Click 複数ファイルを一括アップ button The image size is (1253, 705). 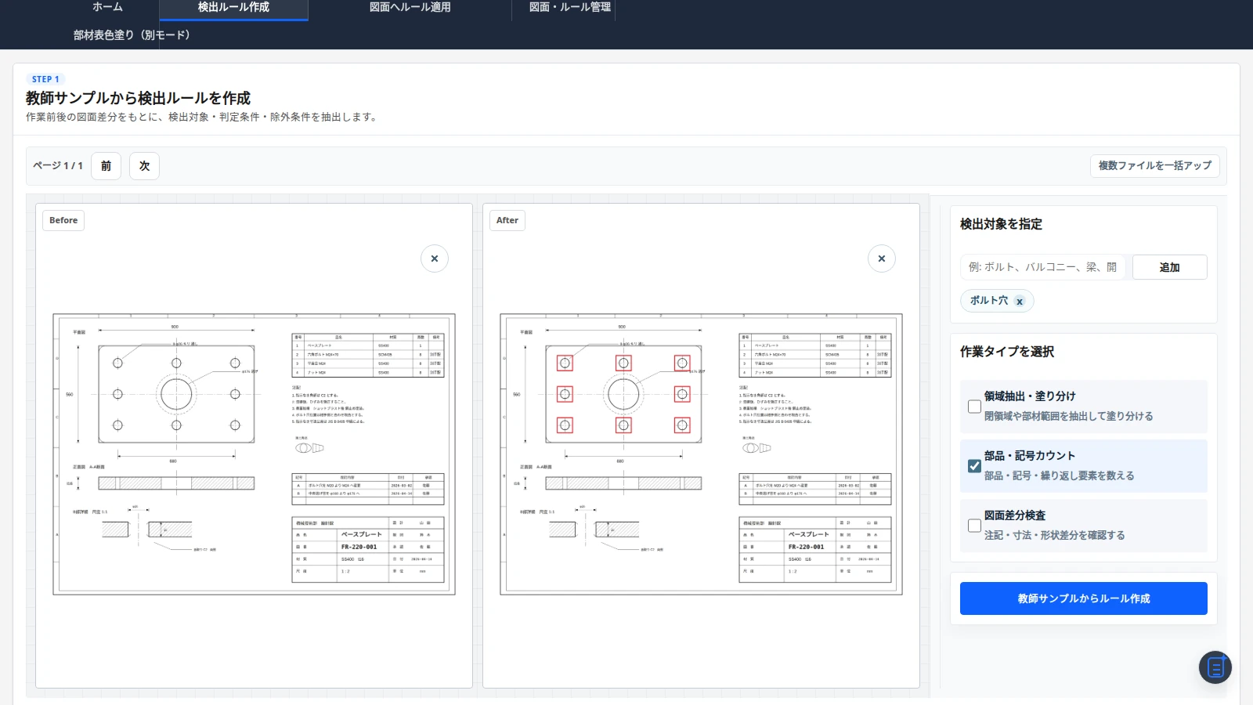pyautogui.click(x=1155, y=166)
